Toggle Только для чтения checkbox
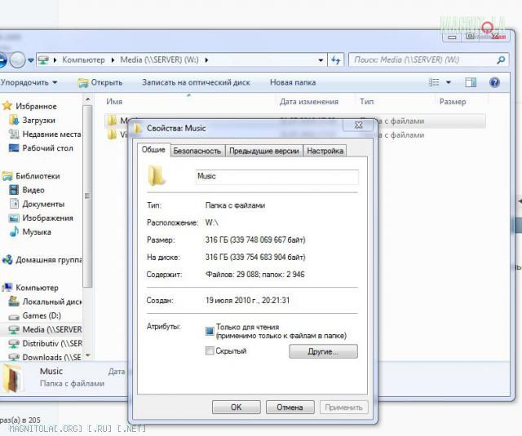522x436 pixels. (x=210, y=331)
